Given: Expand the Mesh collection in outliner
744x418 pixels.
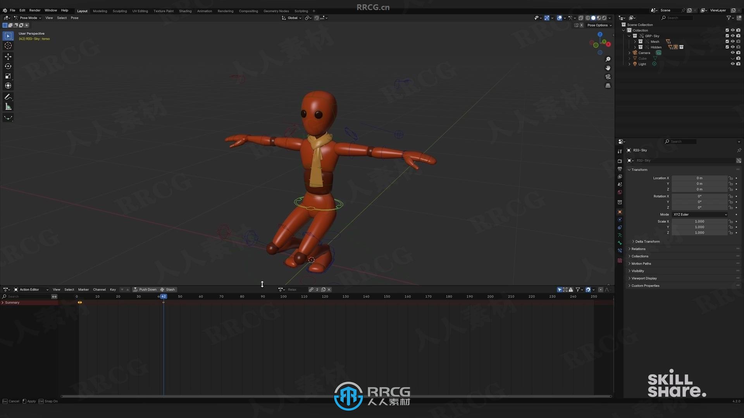Looking at the screenshot, I should [x=635, y=41].
